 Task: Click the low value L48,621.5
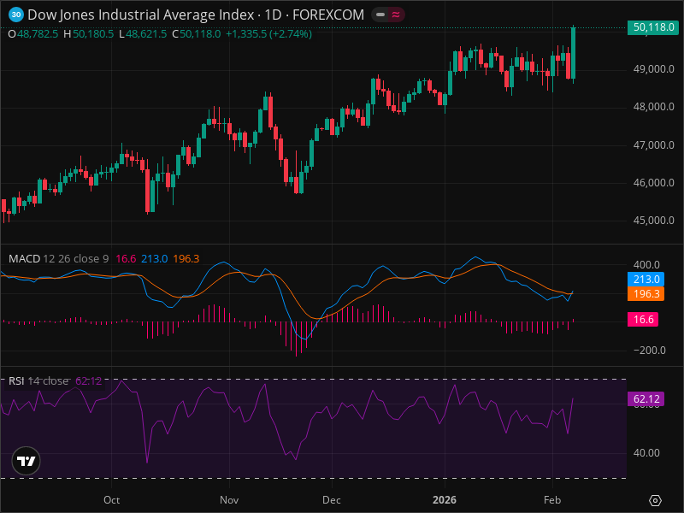(143, 34)
